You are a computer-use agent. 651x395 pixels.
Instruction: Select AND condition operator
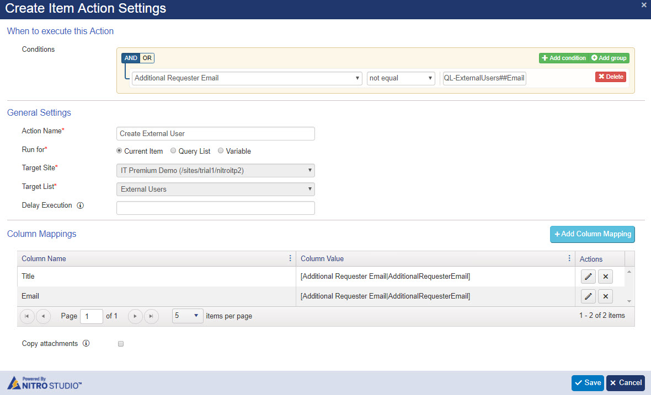coord(131,58)
